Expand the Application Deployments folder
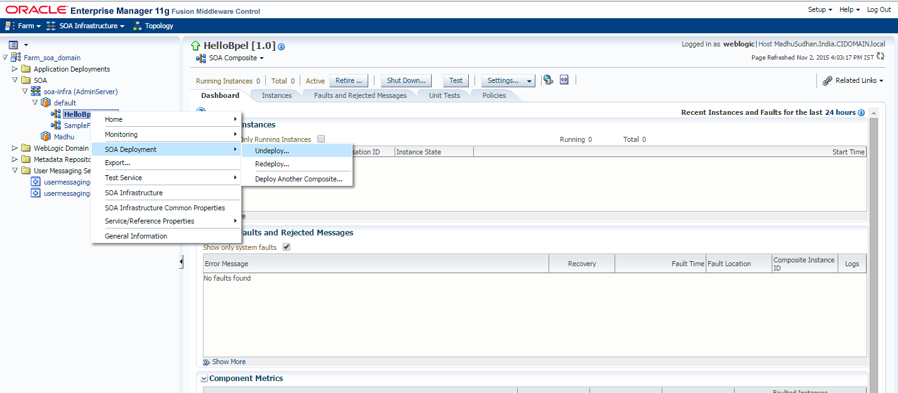The image size is (898, 393). (x=15, y=69)
